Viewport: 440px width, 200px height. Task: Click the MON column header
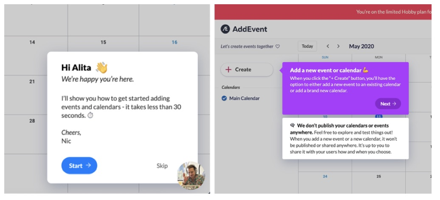pos(378,58)
